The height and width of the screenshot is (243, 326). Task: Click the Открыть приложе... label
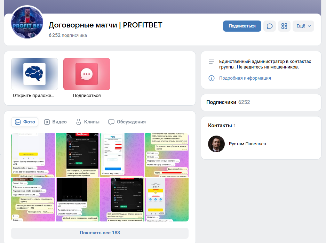[x=33, y=96]
